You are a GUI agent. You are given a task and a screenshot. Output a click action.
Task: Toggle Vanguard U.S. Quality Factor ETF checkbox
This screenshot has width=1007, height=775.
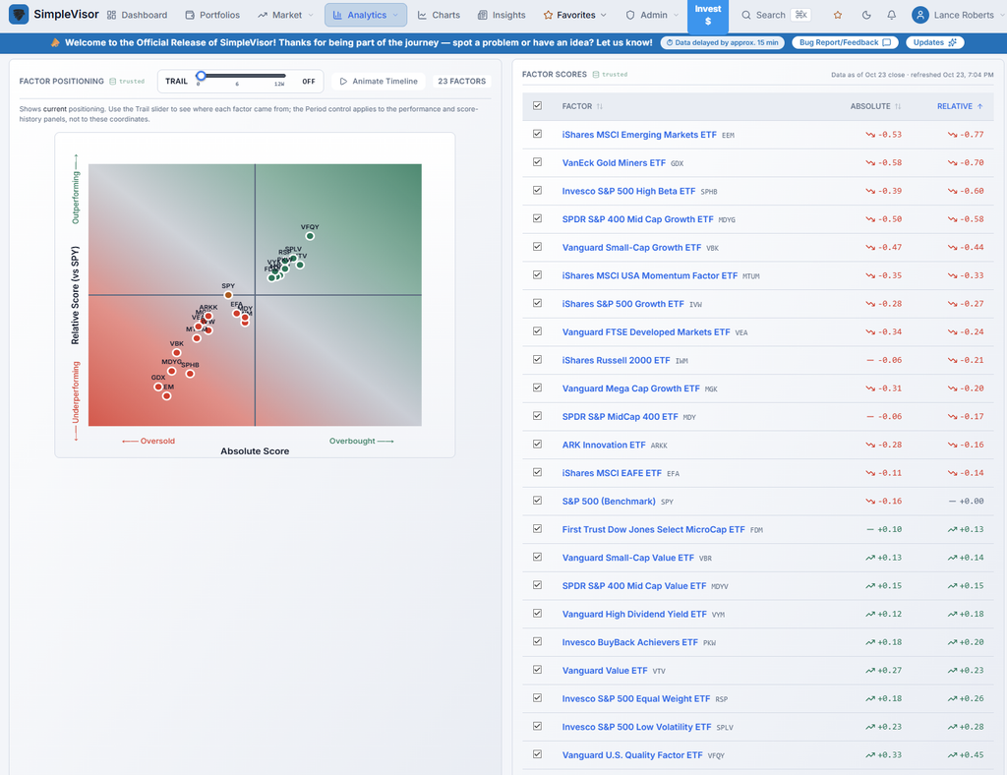(x=538, y=754)
